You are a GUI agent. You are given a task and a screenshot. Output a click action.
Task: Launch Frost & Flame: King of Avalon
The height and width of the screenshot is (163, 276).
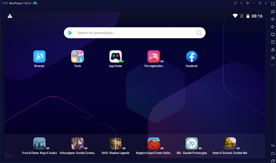[x=39, y=144]
